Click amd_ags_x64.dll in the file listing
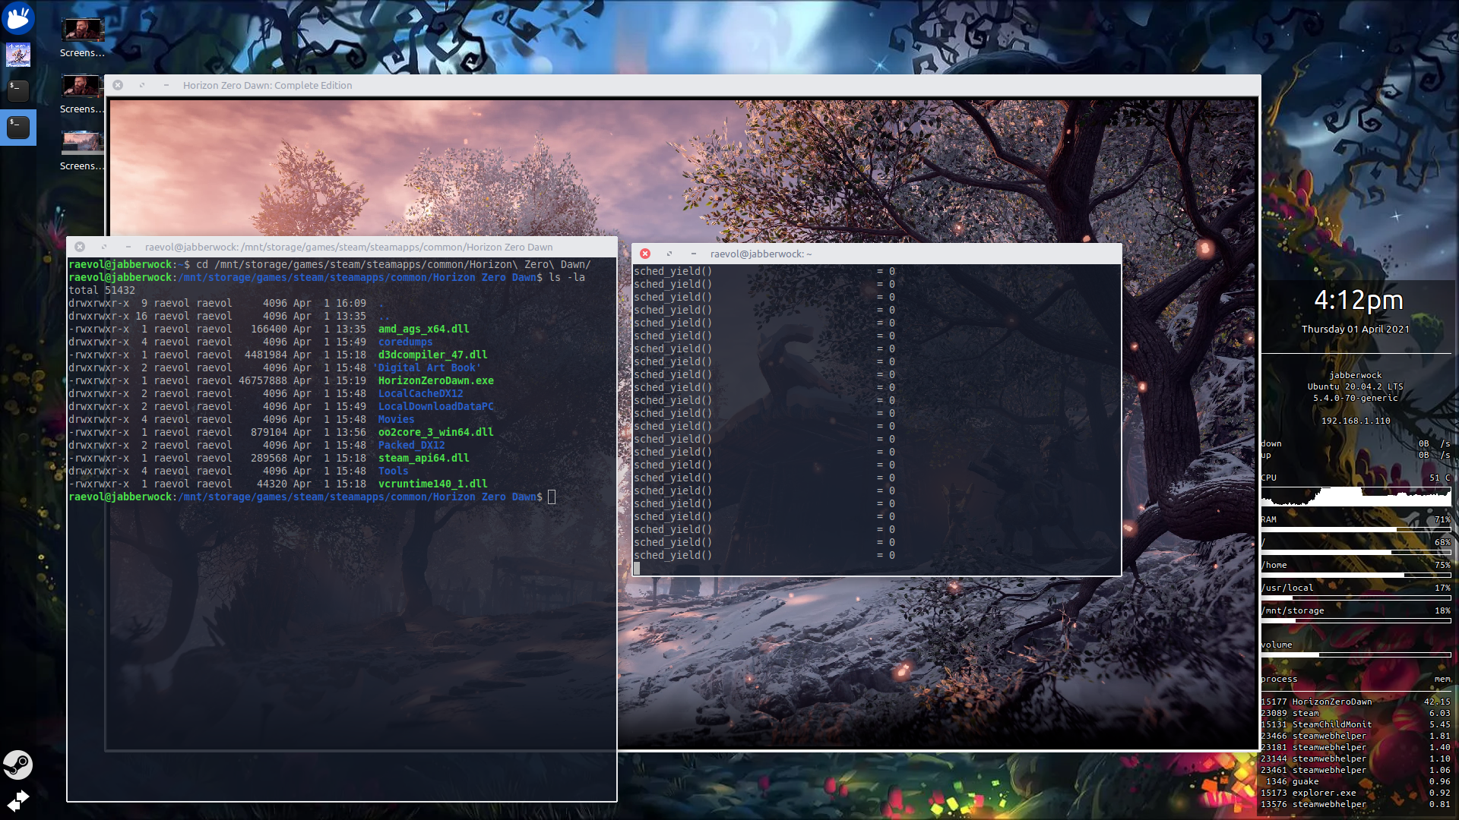Viewport: 1459px width, 820px height. [424, 329]
